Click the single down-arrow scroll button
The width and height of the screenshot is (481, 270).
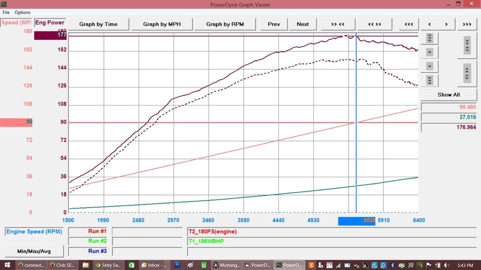(429, 66)
